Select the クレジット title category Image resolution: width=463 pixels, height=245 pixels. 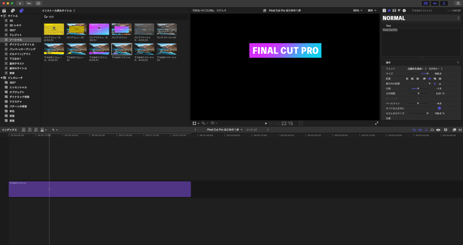point(16,35)
